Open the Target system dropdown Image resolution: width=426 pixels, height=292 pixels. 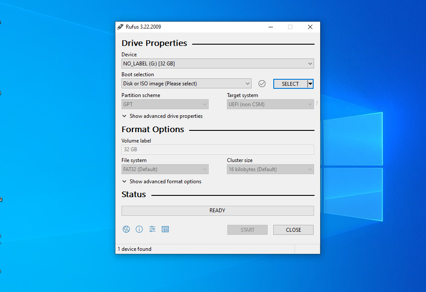tap(270, 104)
